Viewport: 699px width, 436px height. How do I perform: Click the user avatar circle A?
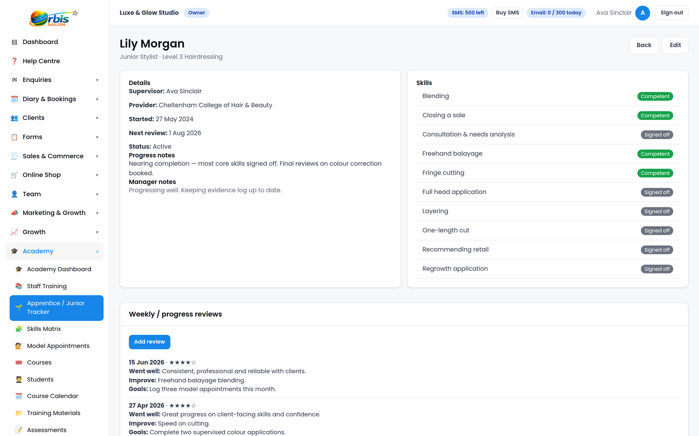[643, 13]
